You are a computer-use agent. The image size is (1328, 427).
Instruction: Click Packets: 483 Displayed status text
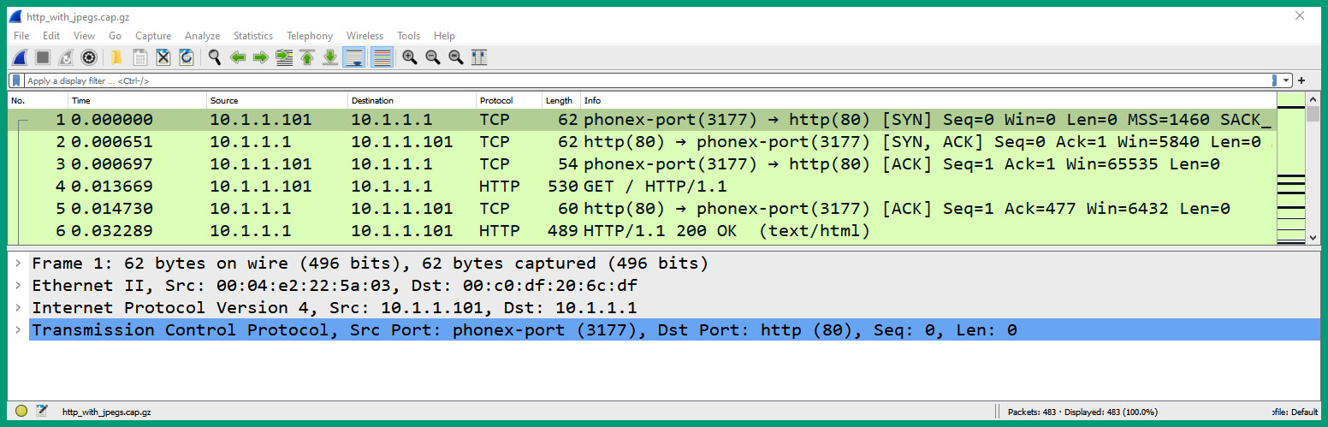tap(1082, 412)
